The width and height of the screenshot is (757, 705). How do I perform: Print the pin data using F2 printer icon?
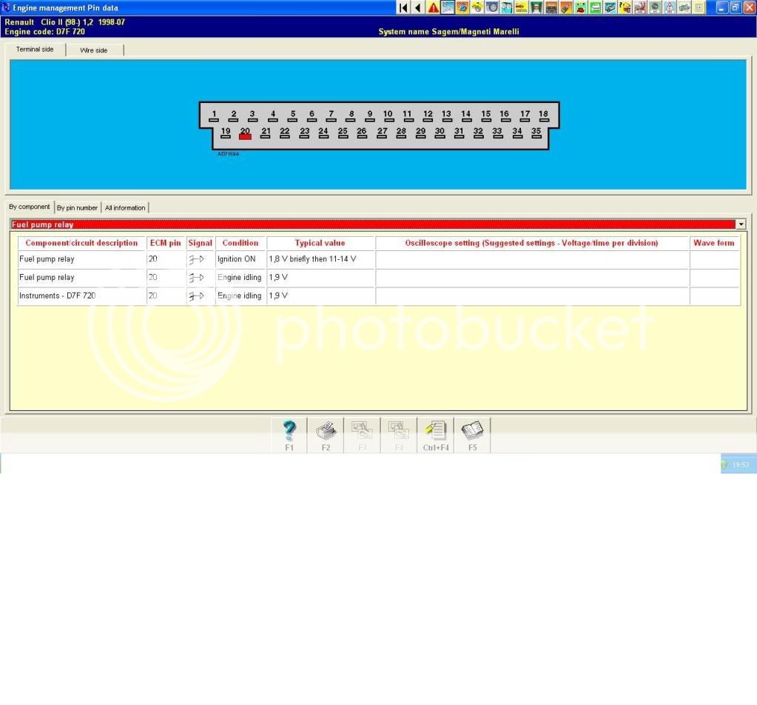pyautogui.click(x=326, y=434)
